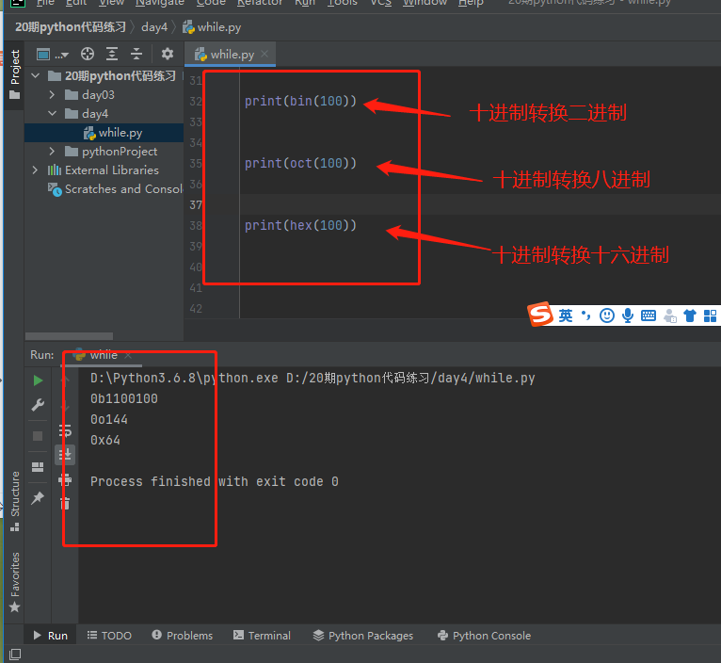Image resolution: width=721 pixels, height=663 pixels.
Task: Click the 0b1100100 output line
Action: point(124,399)
